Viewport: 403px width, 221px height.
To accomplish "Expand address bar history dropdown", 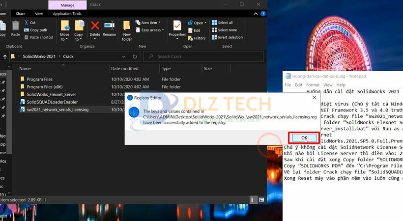I will (x=124, y=56).
